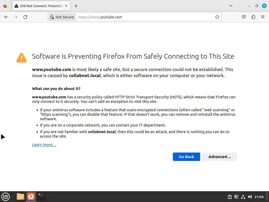Open the Terminal from the taskbar
The height and width of the screenshot is (202, 269).
point(41,196)
